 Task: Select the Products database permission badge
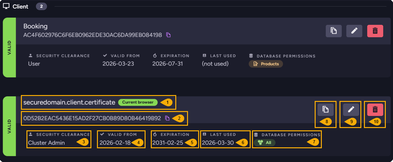click(266, 64)
